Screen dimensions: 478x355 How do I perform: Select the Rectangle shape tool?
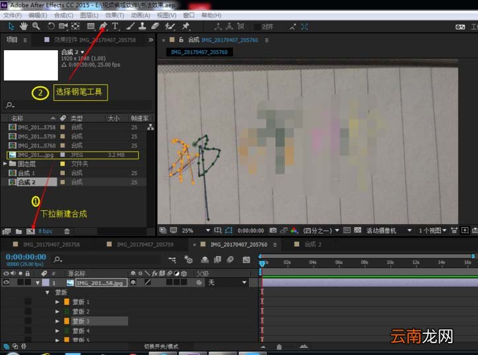tap(90, 26)
